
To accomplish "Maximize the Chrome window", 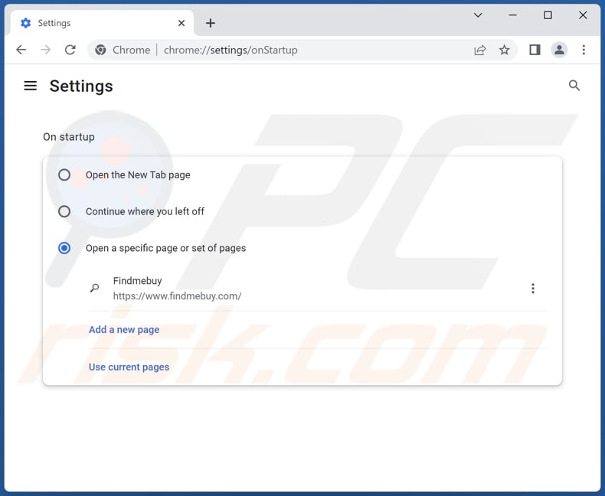I will 548,15.
